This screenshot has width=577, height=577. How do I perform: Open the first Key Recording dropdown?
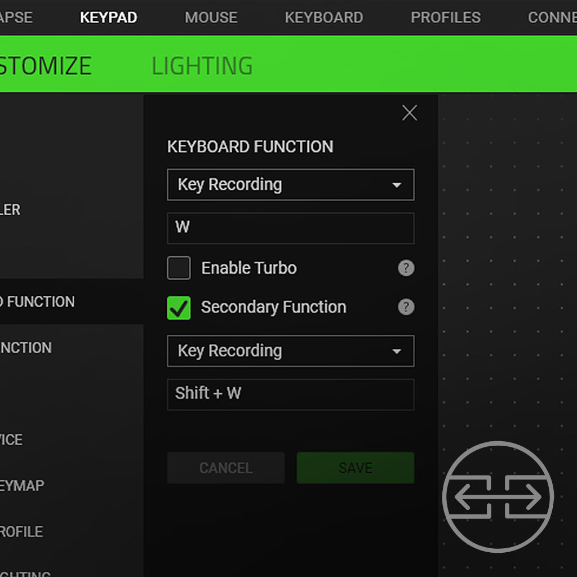[290, 185]
